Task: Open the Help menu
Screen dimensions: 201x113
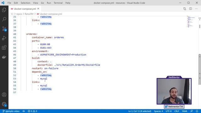Action: (x=68, y=3)
